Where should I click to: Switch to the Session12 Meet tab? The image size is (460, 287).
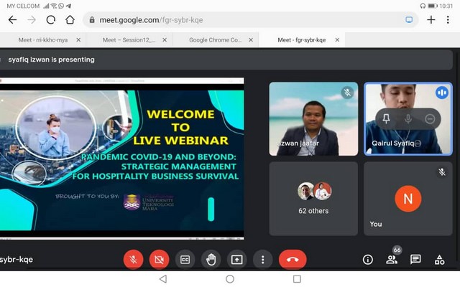(x=129, y=40)
